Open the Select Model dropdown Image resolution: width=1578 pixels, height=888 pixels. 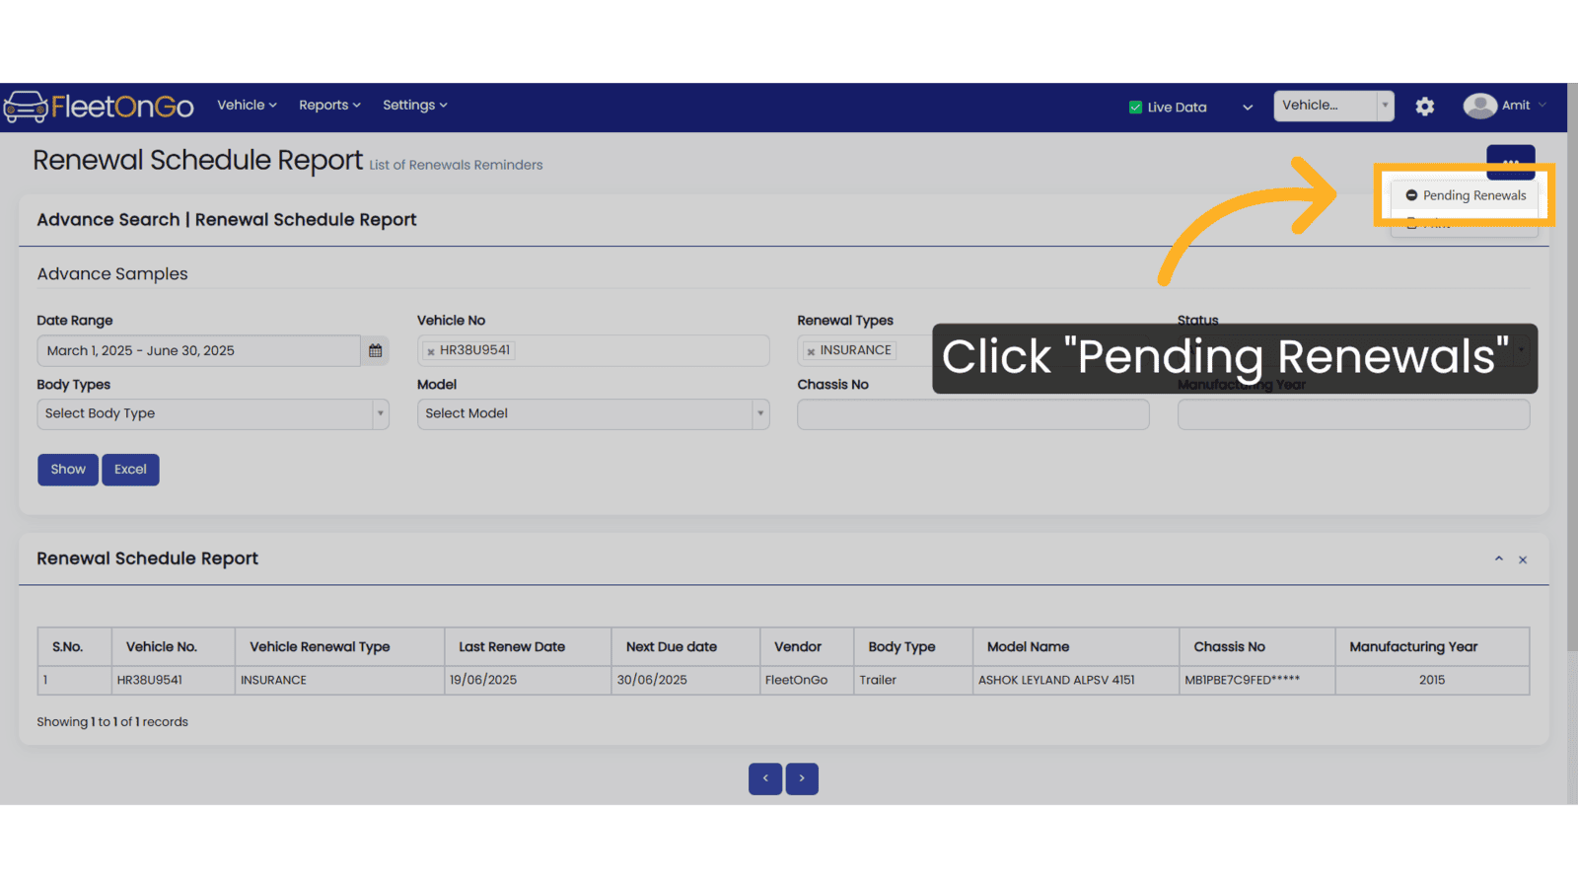[x=593, y=413]
